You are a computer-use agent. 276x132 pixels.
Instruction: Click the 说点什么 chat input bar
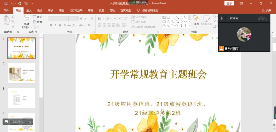(x=18, y=121)
